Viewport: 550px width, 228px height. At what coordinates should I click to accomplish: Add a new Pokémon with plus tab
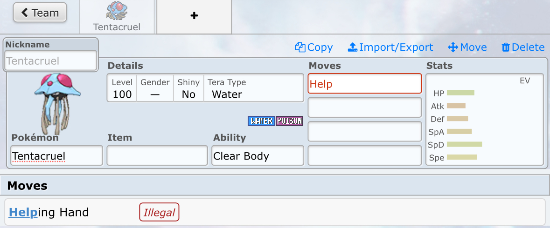pos(194,16)
